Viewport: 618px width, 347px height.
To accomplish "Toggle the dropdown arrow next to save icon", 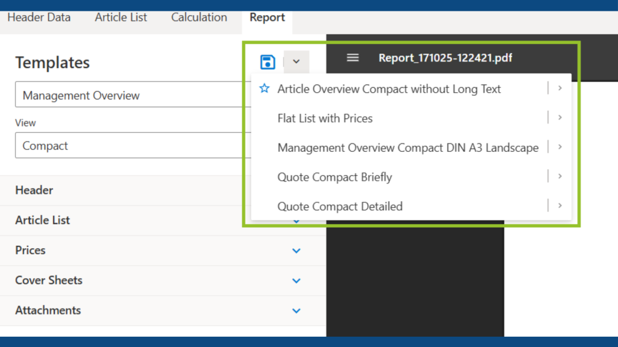I will click(296, 61).
